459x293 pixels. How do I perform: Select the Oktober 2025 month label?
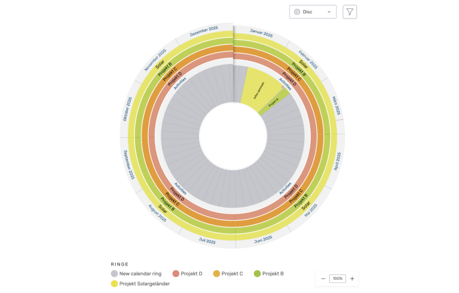(127, 109)
